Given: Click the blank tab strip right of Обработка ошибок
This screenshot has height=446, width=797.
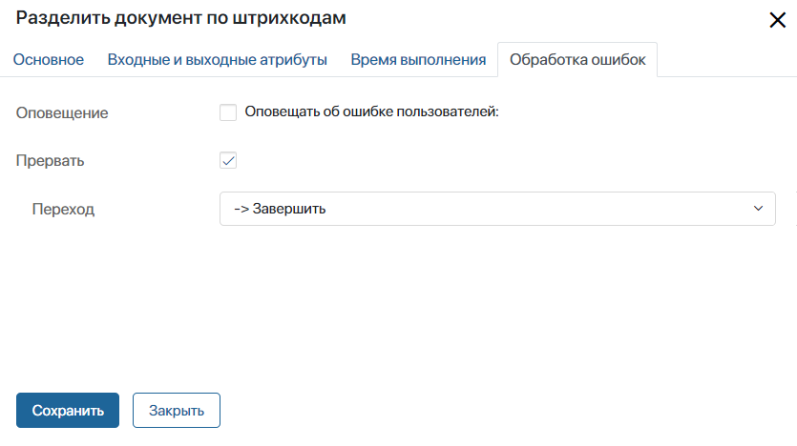Looking at the screenshot, I should [725, 60].
